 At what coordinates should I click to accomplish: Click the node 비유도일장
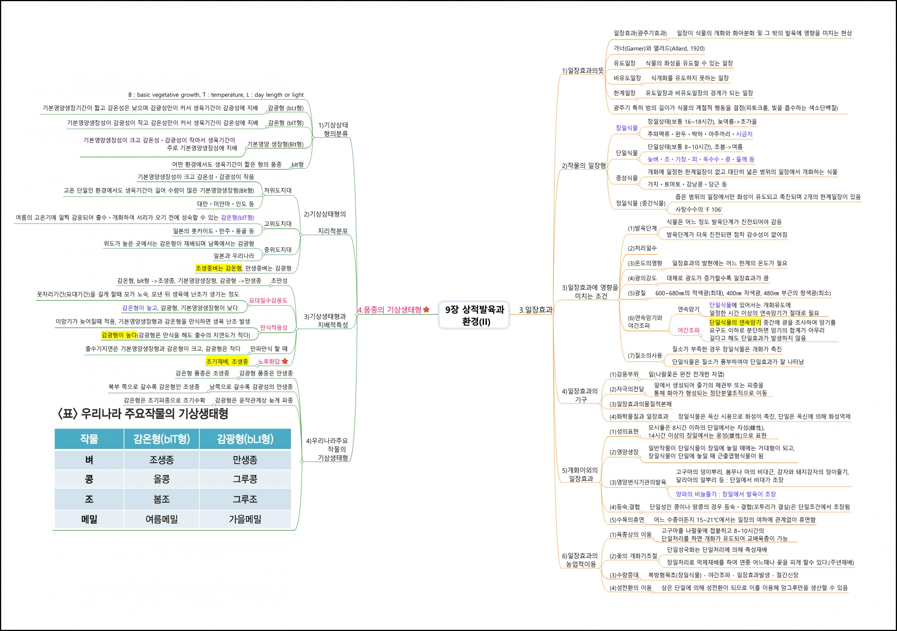[627, 78]
